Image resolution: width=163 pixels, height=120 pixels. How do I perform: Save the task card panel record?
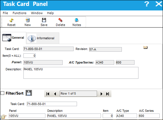tap(44, 22)
